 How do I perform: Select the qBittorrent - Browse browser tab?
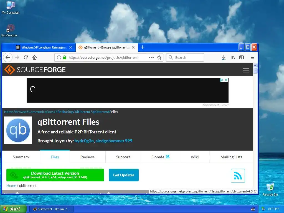pyautogui.click(x=107, y=47)
